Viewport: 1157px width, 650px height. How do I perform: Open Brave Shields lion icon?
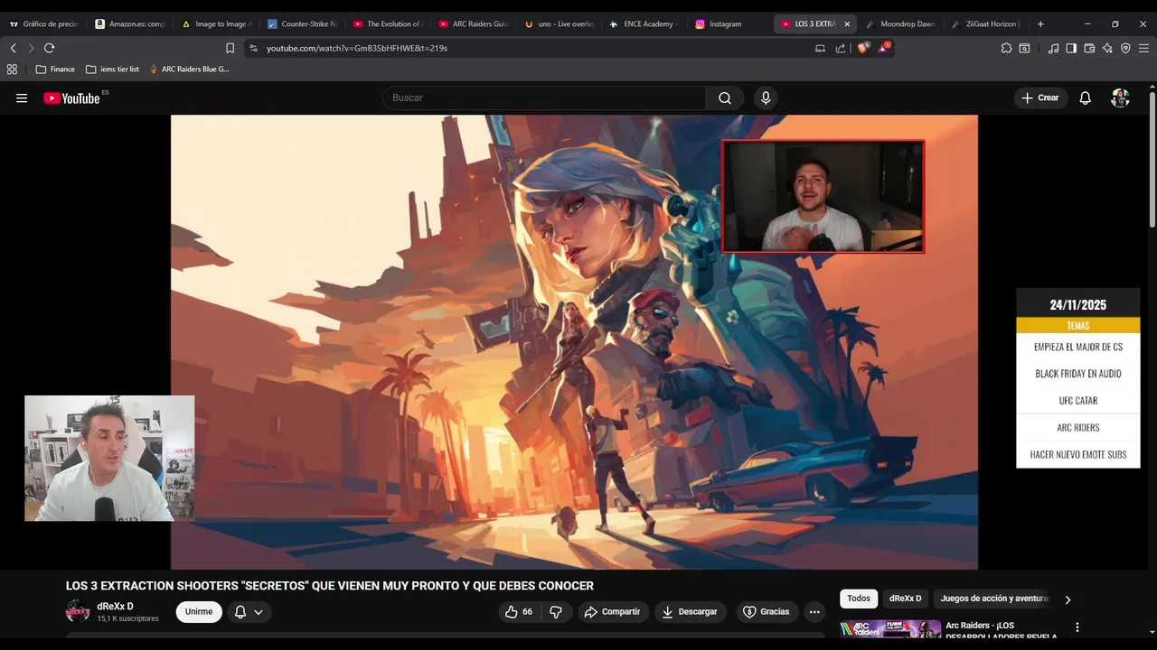point(862,48)
